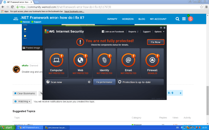This screenshot has width=209, height=130.
Task: Click the EN language indicator in the tray
Action: 177,128
